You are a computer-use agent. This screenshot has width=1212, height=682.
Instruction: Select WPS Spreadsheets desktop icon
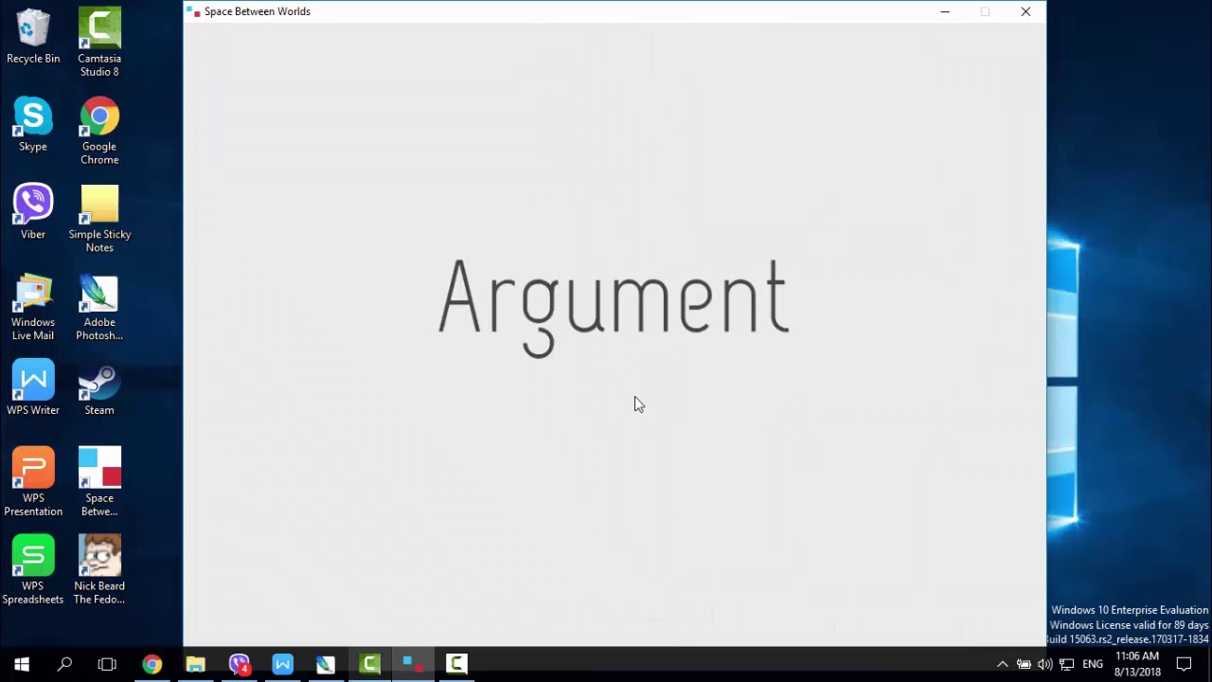[33, 570]
